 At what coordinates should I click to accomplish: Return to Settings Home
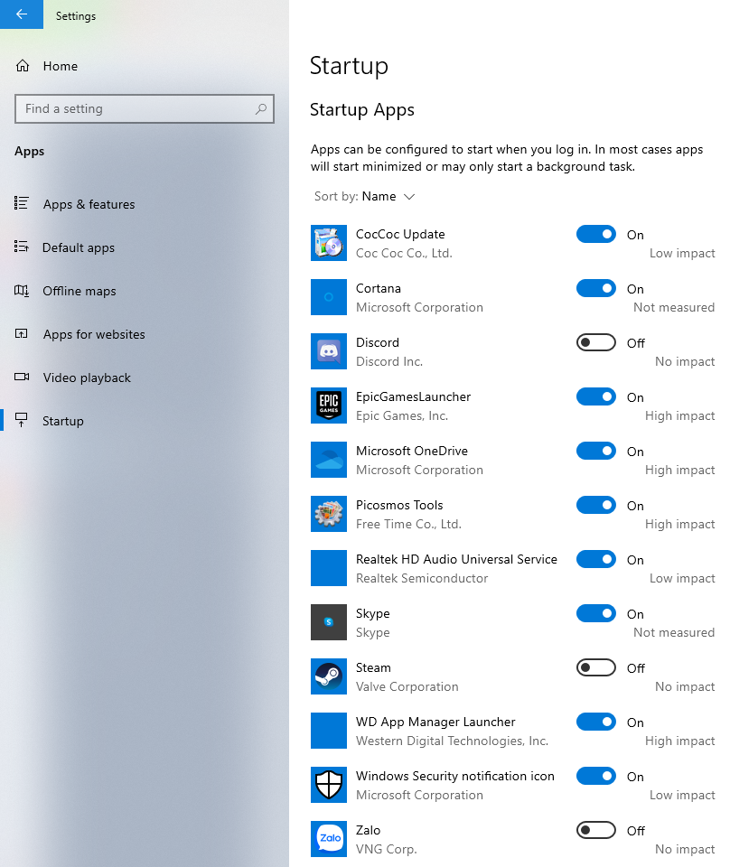click(x=60, y=66)
